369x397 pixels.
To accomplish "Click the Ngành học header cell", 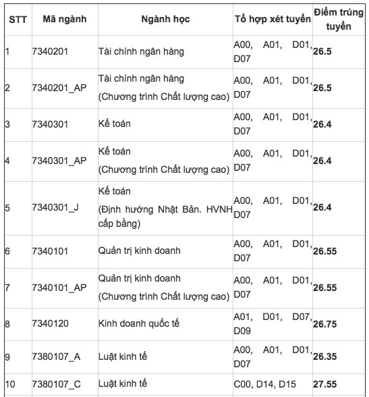I will coord(165,19).
